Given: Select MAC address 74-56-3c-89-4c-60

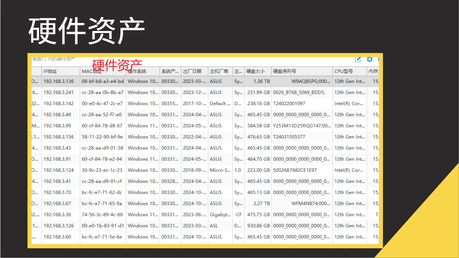Looking at the screenshot, I should (102, 215).
